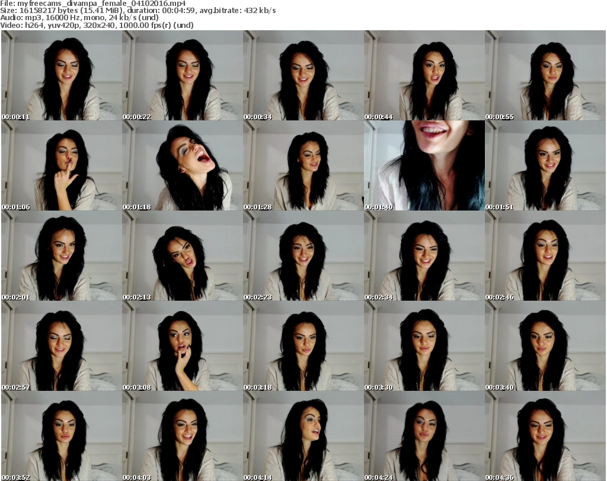
Task: Select the thumbnail timestamped 00:01:06
Action: (61, 165)
